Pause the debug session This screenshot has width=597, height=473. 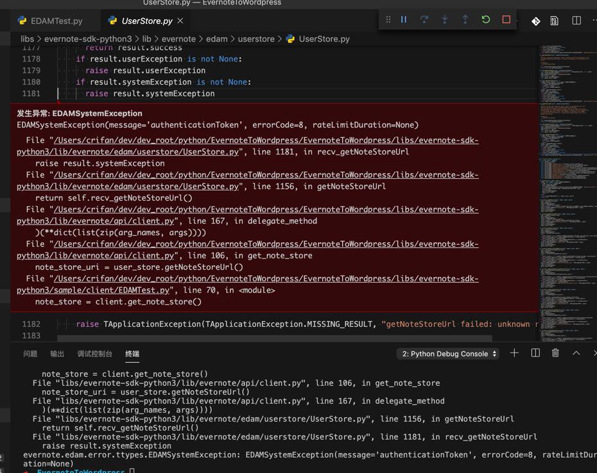tap(404, 19)
